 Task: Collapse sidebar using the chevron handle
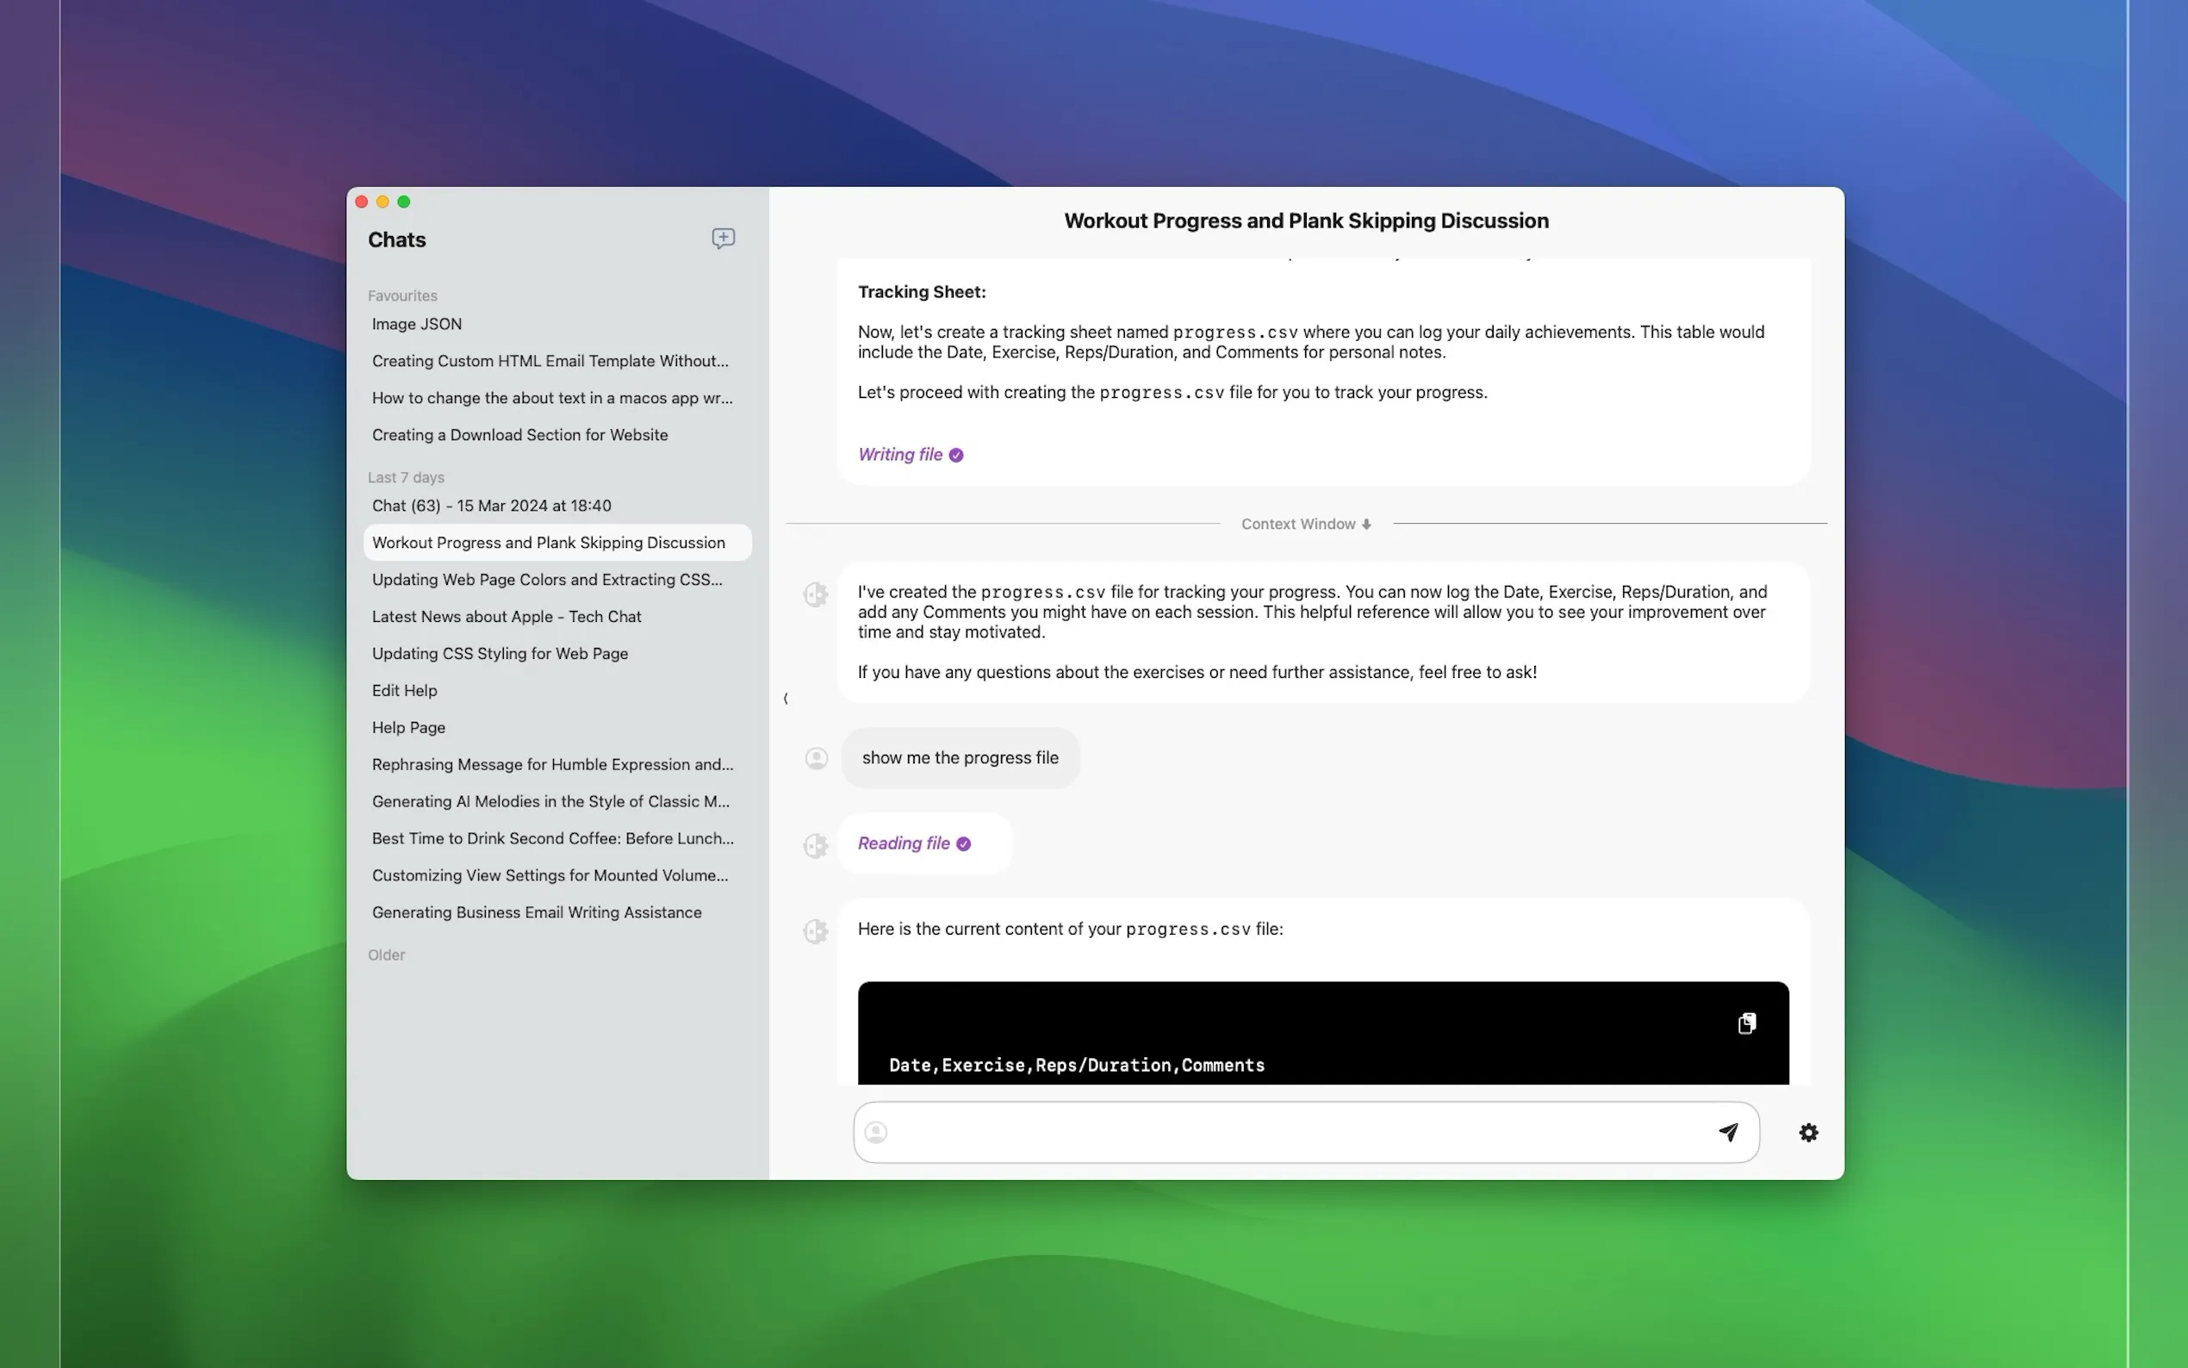coord(785,699)
